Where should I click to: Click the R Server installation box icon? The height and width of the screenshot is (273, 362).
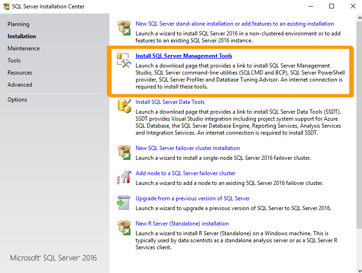click(124, 227)
